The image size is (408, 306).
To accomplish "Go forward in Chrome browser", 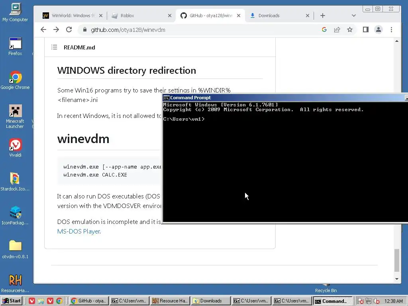I will [56, 29].
